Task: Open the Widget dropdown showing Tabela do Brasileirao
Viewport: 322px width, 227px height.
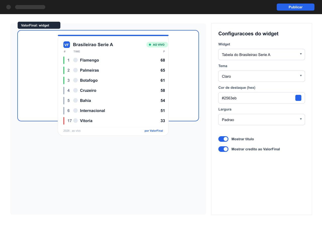Action: point(262,54)
